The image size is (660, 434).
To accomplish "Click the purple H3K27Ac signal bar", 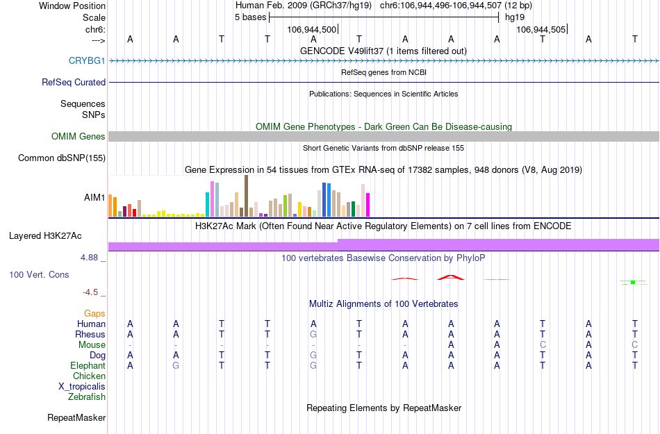I will click(x=383, y=245).
